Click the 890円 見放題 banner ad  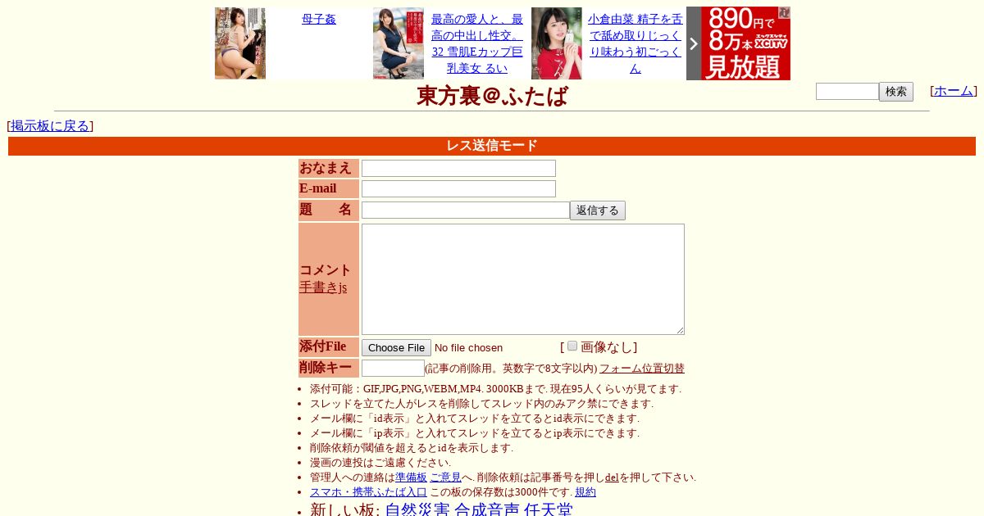click(x=745, y=43)
